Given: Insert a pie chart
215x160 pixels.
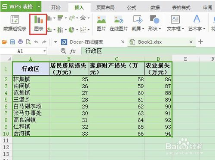Looking at the screenshot, I should point(71,30).
